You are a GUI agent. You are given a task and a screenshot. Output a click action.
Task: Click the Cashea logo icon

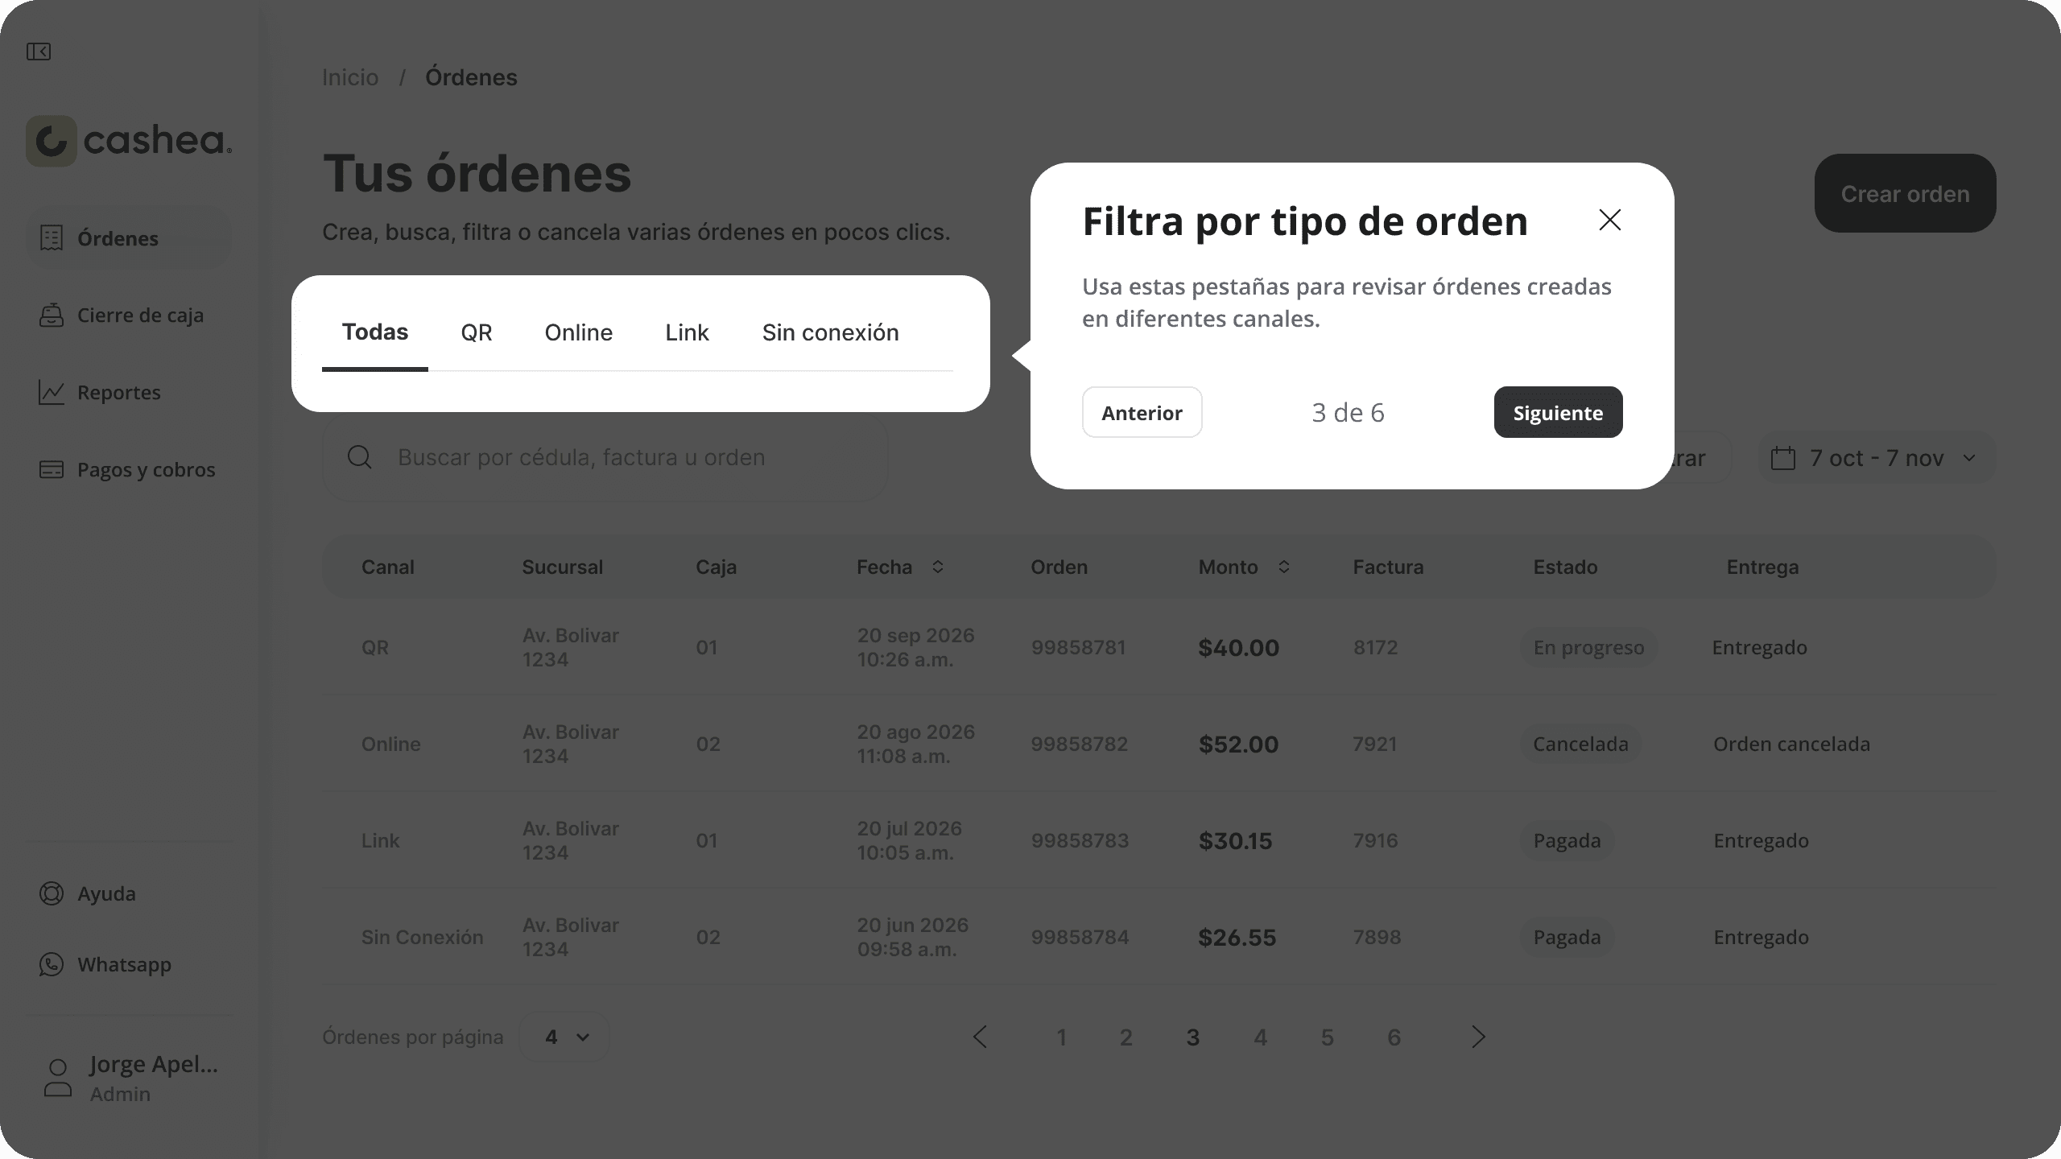[52, 141]
